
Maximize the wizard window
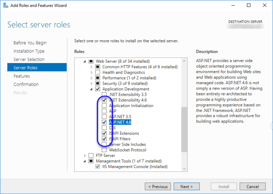(x=249, y=6)
